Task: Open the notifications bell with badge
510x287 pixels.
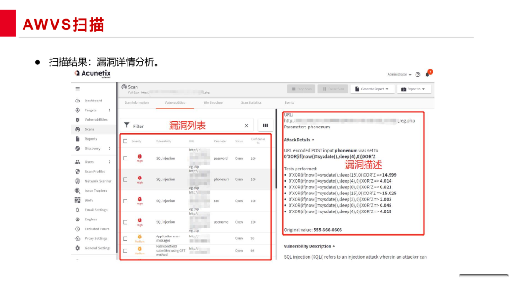Action: pyautogui.click(x=428, y=74)
